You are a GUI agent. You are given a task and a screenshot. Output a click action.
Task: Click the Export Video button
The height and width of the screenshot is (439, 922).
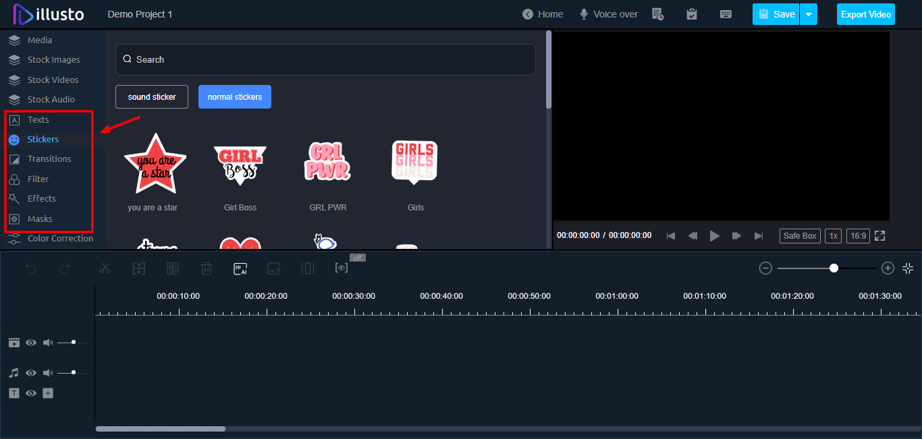pos(865,14)
